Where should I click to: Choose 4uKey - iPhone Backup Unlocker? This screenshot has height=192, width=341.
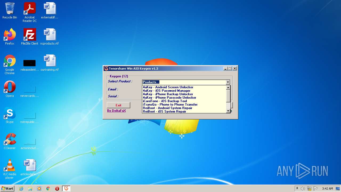tap(184, 94)
